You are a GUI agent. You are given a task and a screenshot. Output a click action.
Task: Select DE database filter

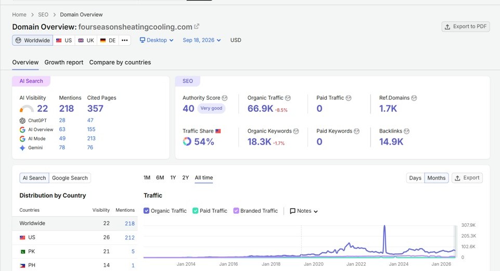tap(108, 40)
